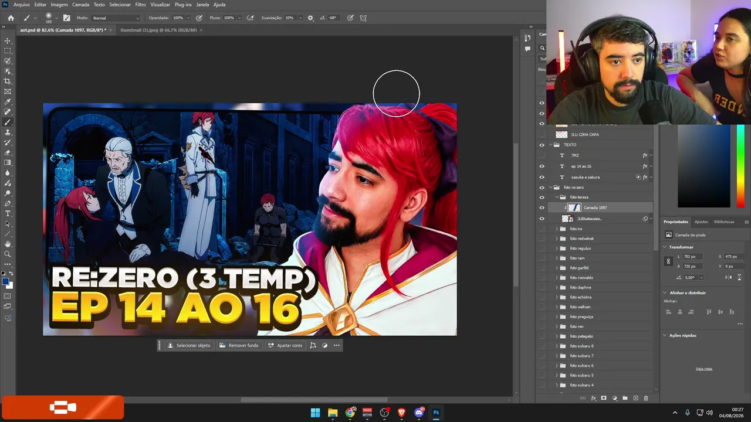Image resolution: width=751 pixels, height=422 pixels.
Task: Select the Clone Stamp tool
Action: pos(8,132)
